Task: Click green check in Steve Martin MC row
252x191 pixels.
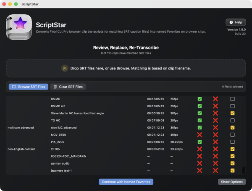Action: (x=199, y=113)
